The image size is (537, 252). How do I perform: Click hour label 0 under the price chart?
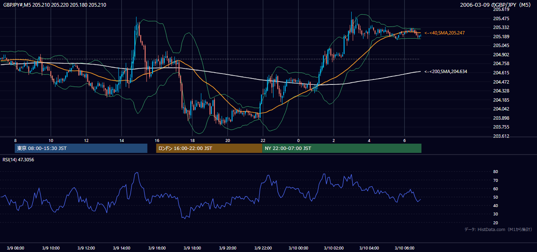click(x=298, y=140)
